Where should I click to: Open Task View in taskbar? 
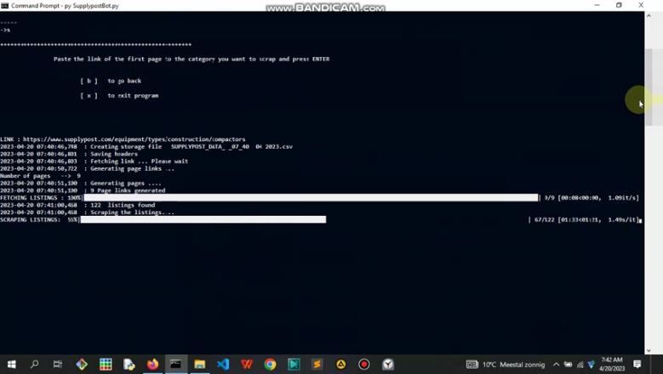58,364
